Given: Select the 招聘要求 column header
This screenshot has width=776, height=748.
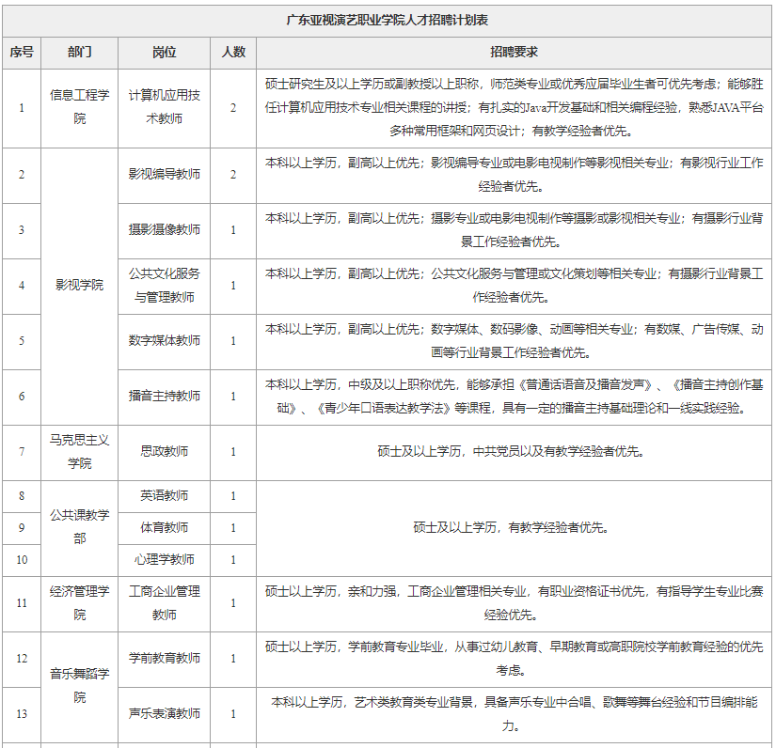Looking at the screenshot, I should tap(515, 53).
